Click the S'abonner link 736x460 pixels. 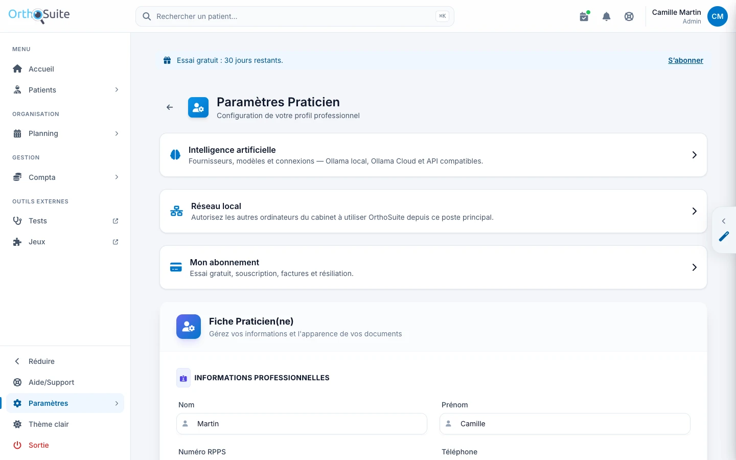(685, 60)
